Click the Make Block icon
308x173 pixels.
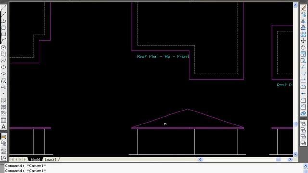[x=3, y=87]
